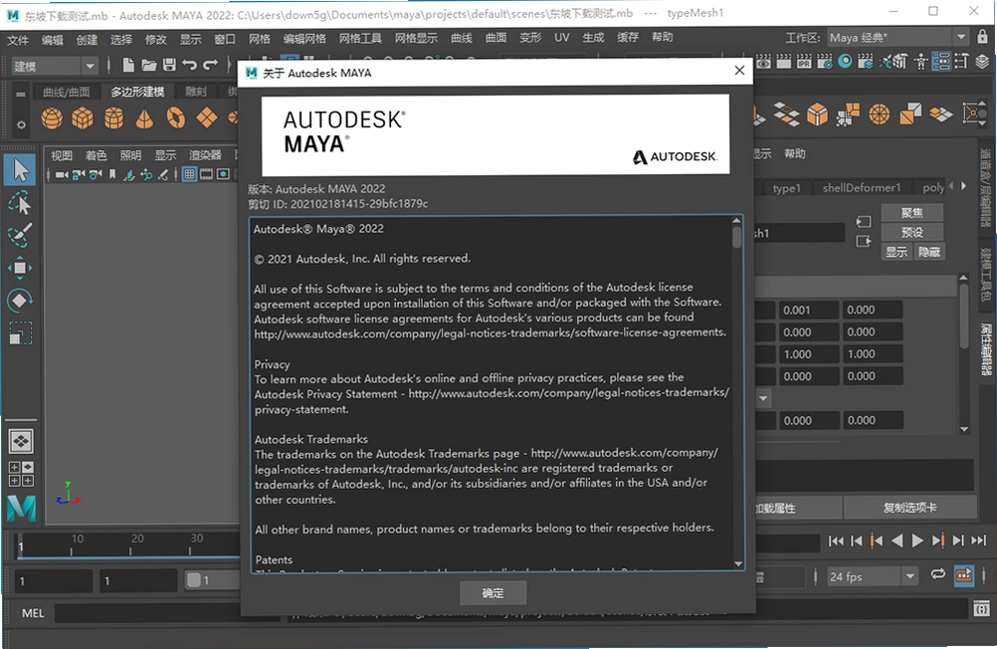Switch to the 多边形建模 shelf tab
997x649 pixels.
click(137, 92)
